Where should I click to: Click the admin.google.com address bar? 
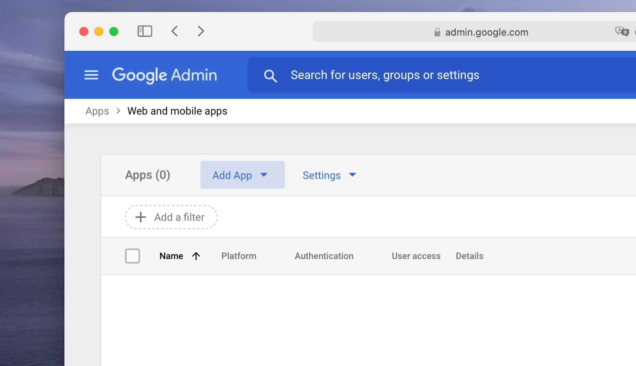pyautogui.click(x=474, y=32)
